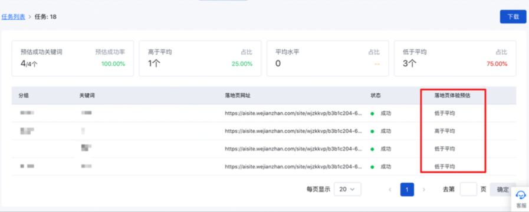Open the 客服 customer service icon

tap(521, 200)
